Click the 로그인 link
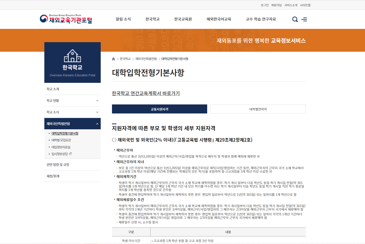The height and width of the screenshot is (244, 365). (265, 5)
